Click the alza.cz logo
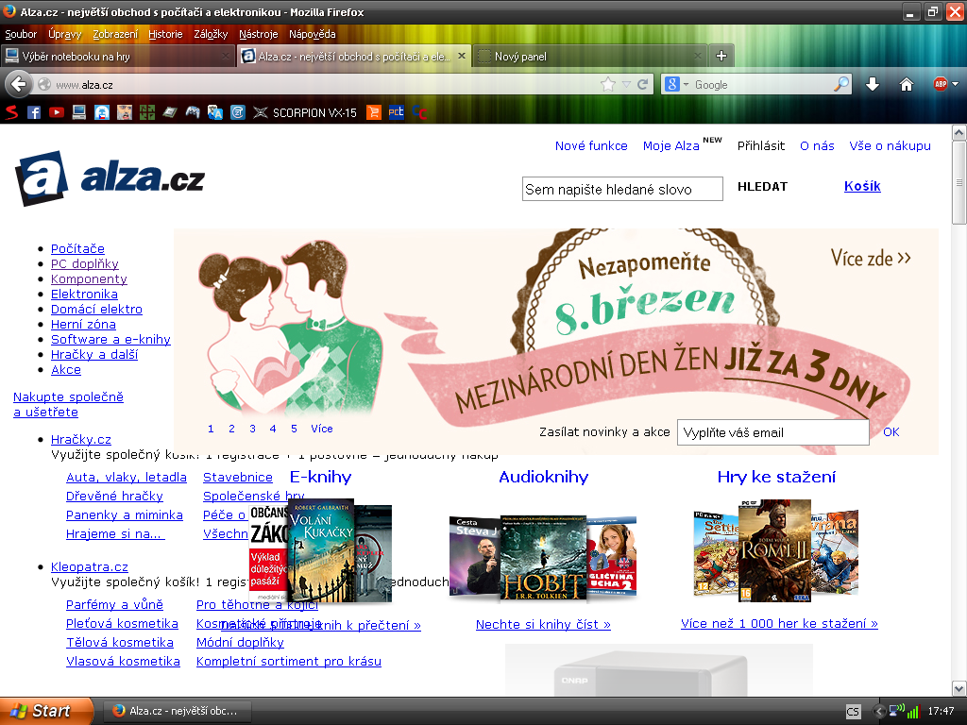 coord(110,178)
